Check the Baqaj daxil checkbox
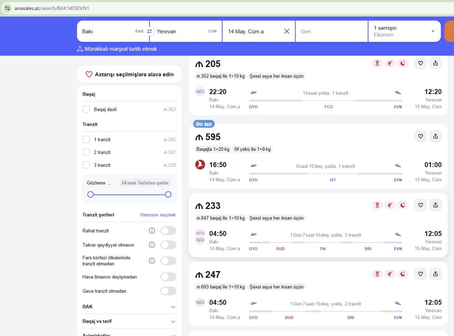This screenshot has width=454, height=336. click(x=86, y=109)
